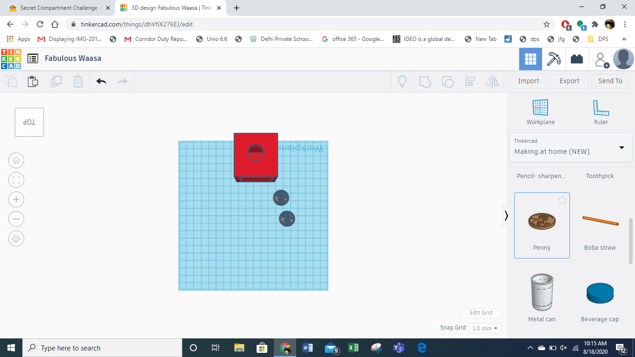Image resolution: width=635 pixels, height=357 pixels.
Task: Click the Delete trash icon
Action: tap(78, 81)
